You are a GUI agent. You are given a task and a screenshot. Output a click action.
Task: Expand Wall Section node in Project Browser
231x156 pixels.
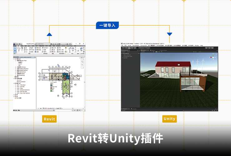click(x=16, y=72)
